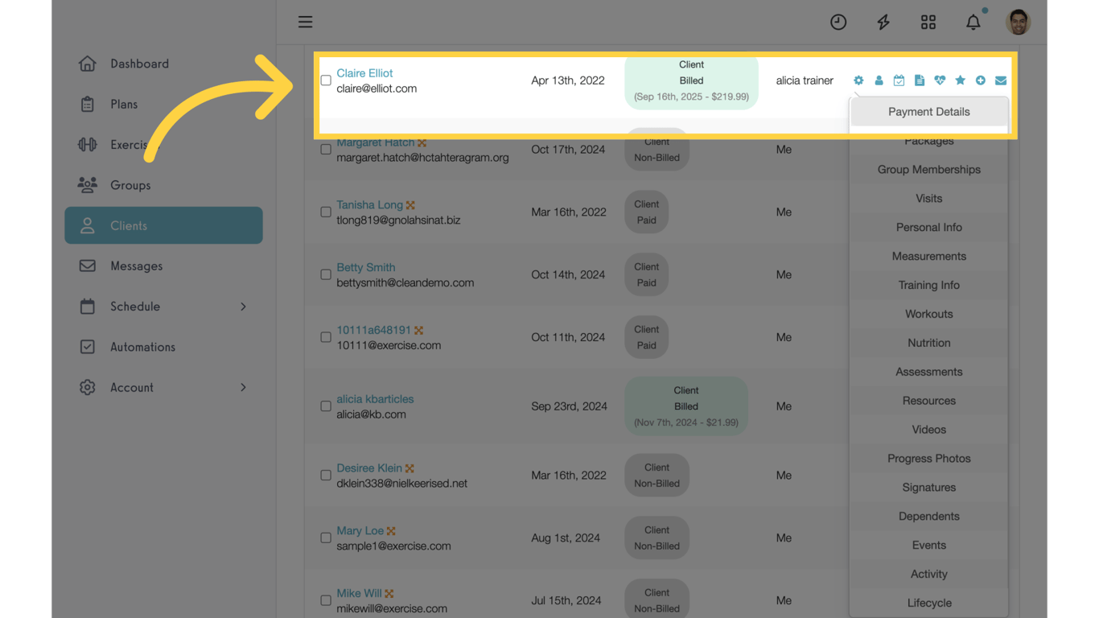Viewport: 1099px width, 618px height.
Task: Star Claire Elliot using the star icon
Action: coord(960,80)
